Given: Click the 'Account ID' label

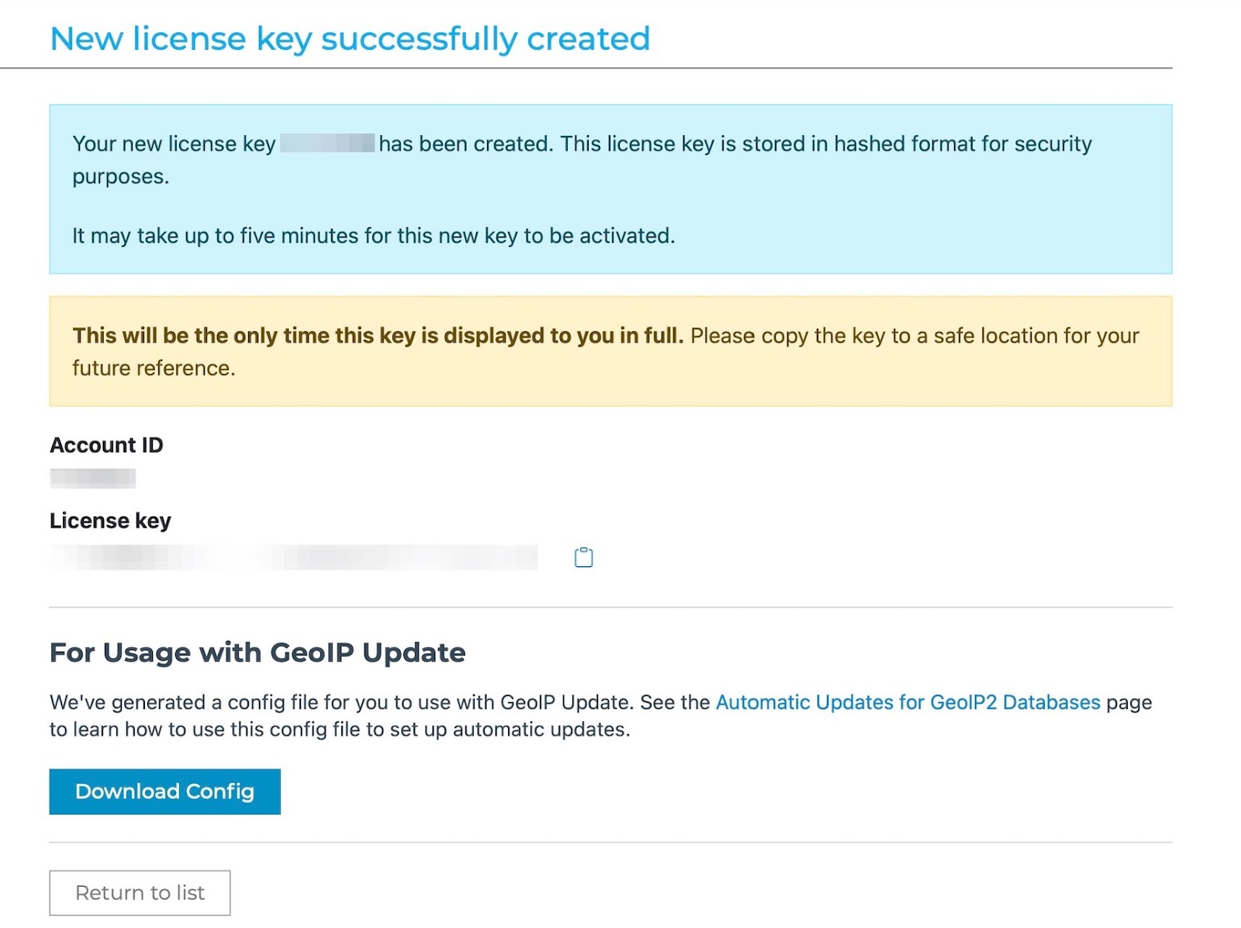Looking at the screenshot, I should coord(106,445).
